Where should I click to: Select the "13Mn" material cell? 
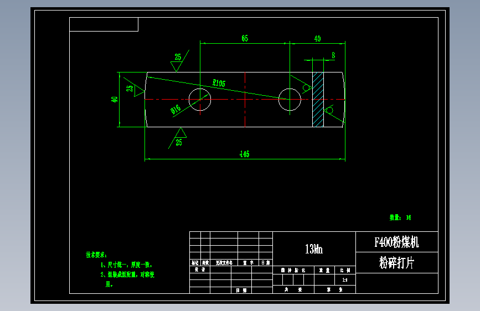[x=314, y=249]
